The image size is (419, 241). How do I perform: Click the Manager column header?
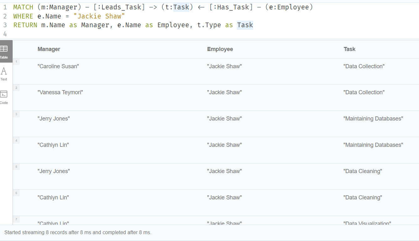point(49,49)
